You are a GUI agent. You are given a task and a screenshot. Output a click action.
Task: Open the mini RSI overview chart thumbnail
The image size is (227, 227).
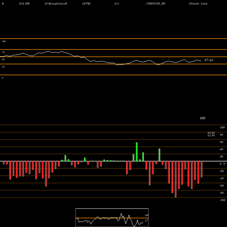coord(112,217)
